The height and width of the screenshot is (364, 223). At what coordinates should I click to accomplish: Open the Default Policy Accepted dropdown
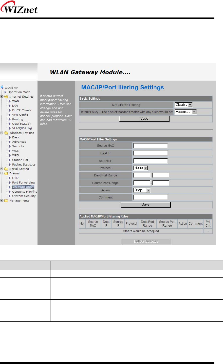186,112
